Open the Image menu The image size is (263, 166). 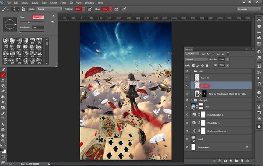click(25, 3)
